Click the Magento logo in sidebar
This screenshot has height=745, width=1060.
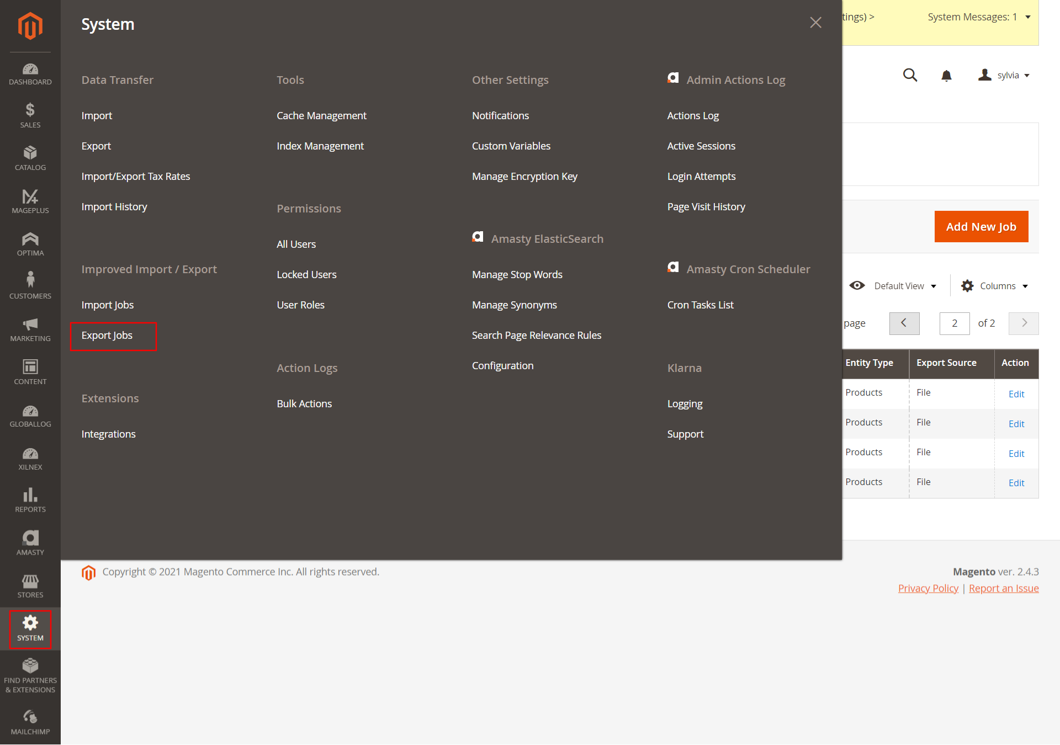click(x=30, y=26)
